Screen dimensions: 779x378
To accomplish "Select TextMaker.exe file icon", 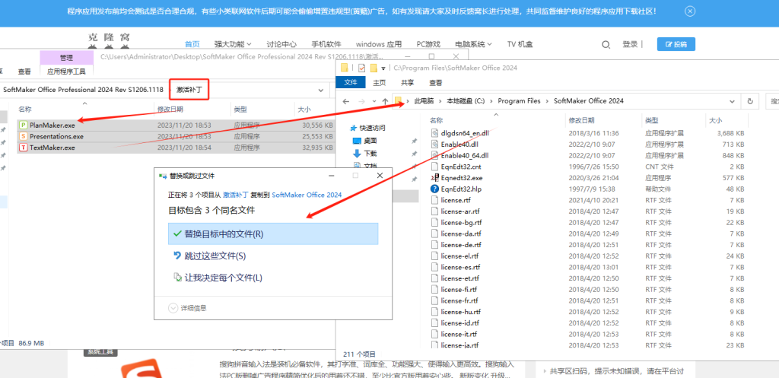I will tap(23, 148).
